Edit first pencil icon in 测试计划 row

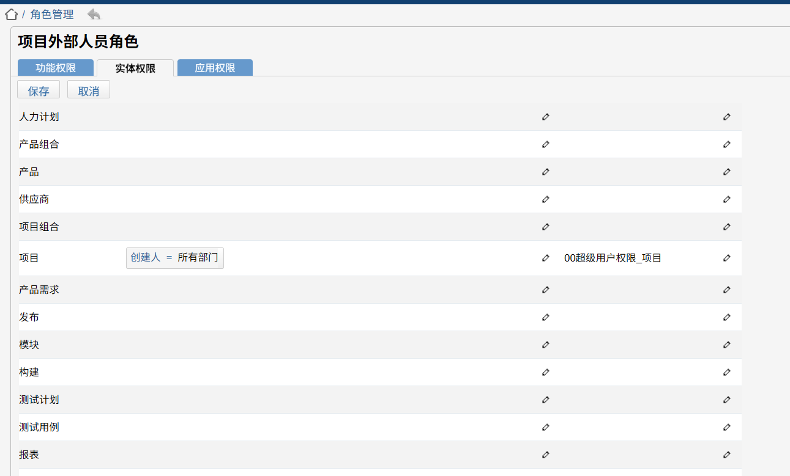[546, 400]
